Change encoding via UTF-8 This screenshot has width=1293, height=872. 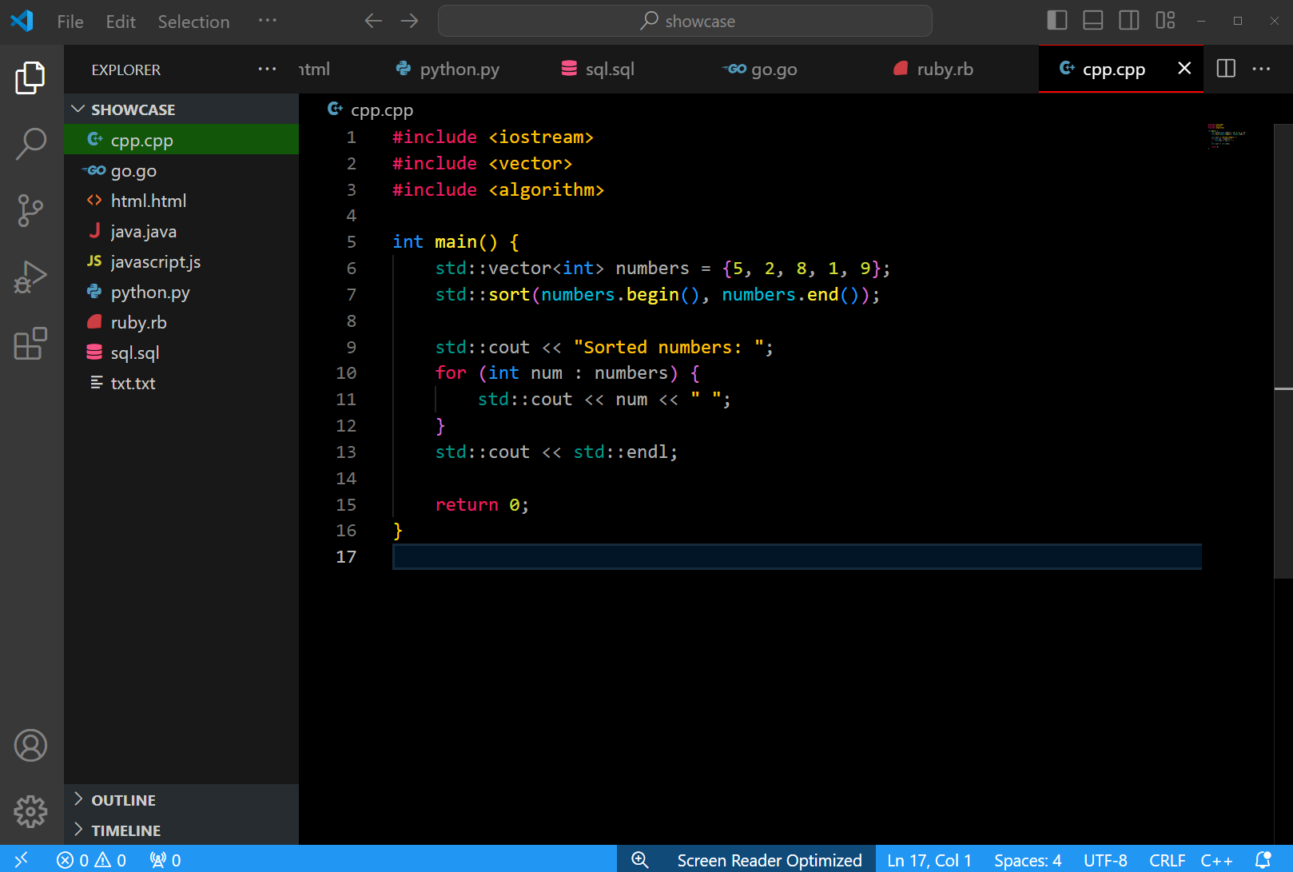1105,860
